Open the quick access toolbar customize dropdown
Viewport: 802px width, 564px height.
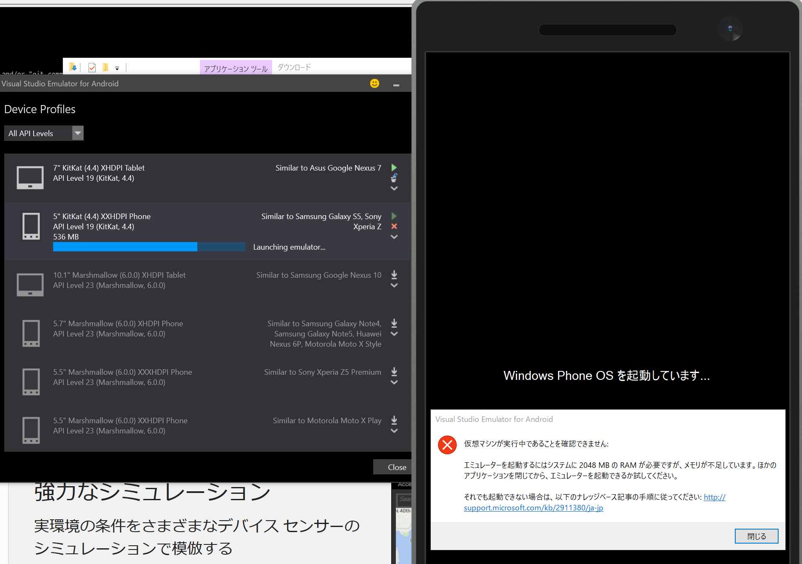(117, 68)
